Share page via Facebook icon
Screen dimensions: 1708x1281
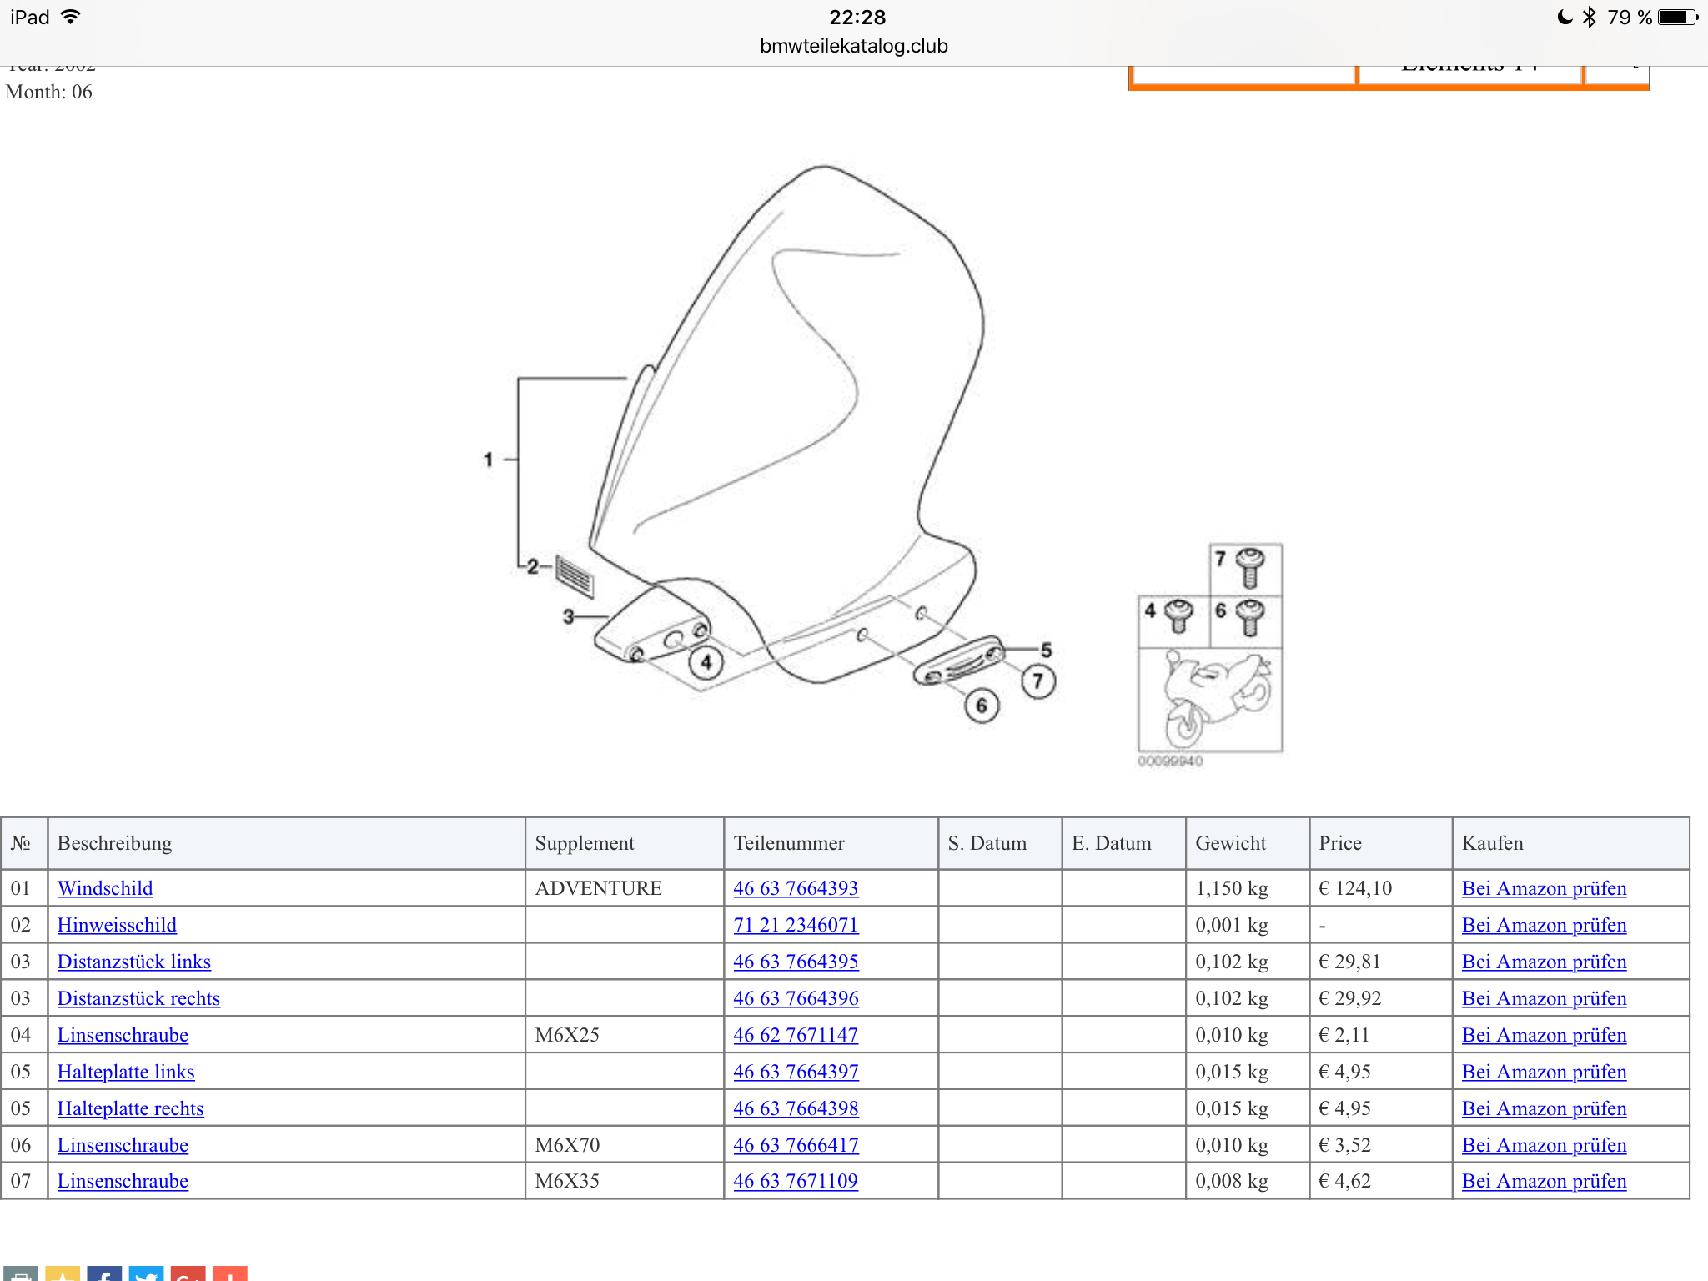[x=104, y=1274]
